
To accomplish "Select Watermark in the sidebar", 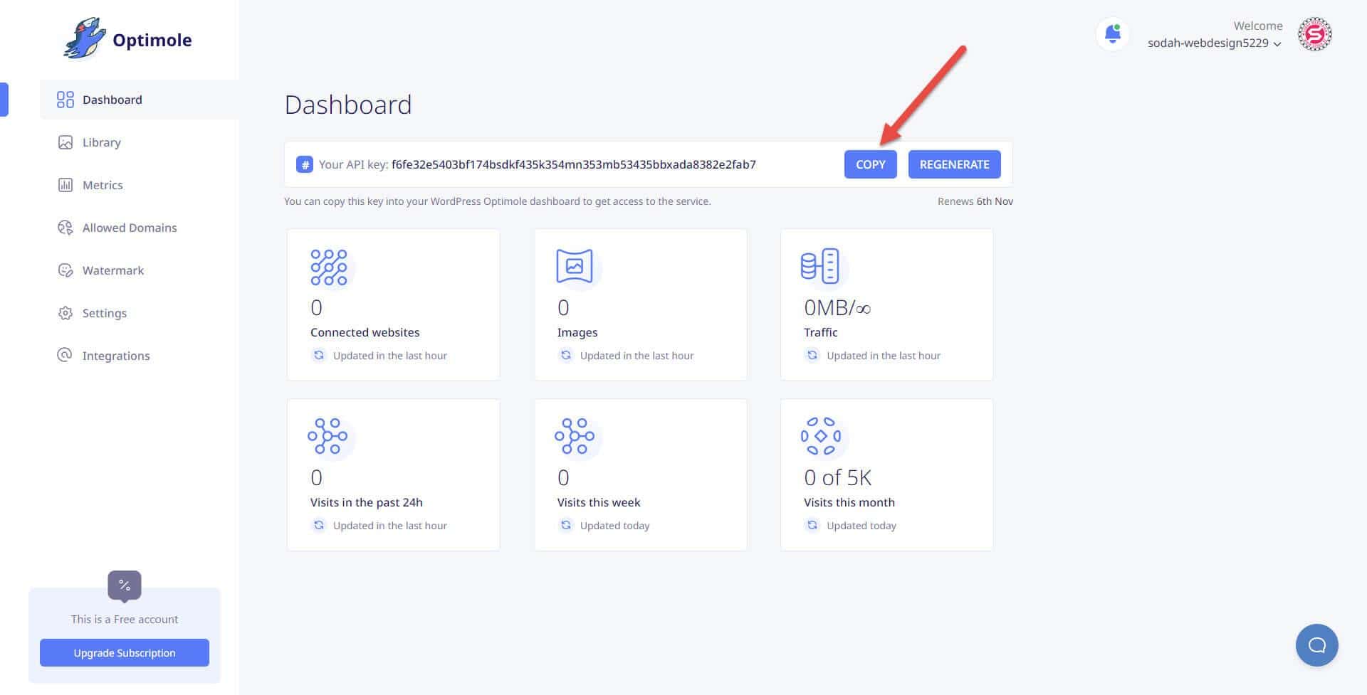I will click(112, 270).
